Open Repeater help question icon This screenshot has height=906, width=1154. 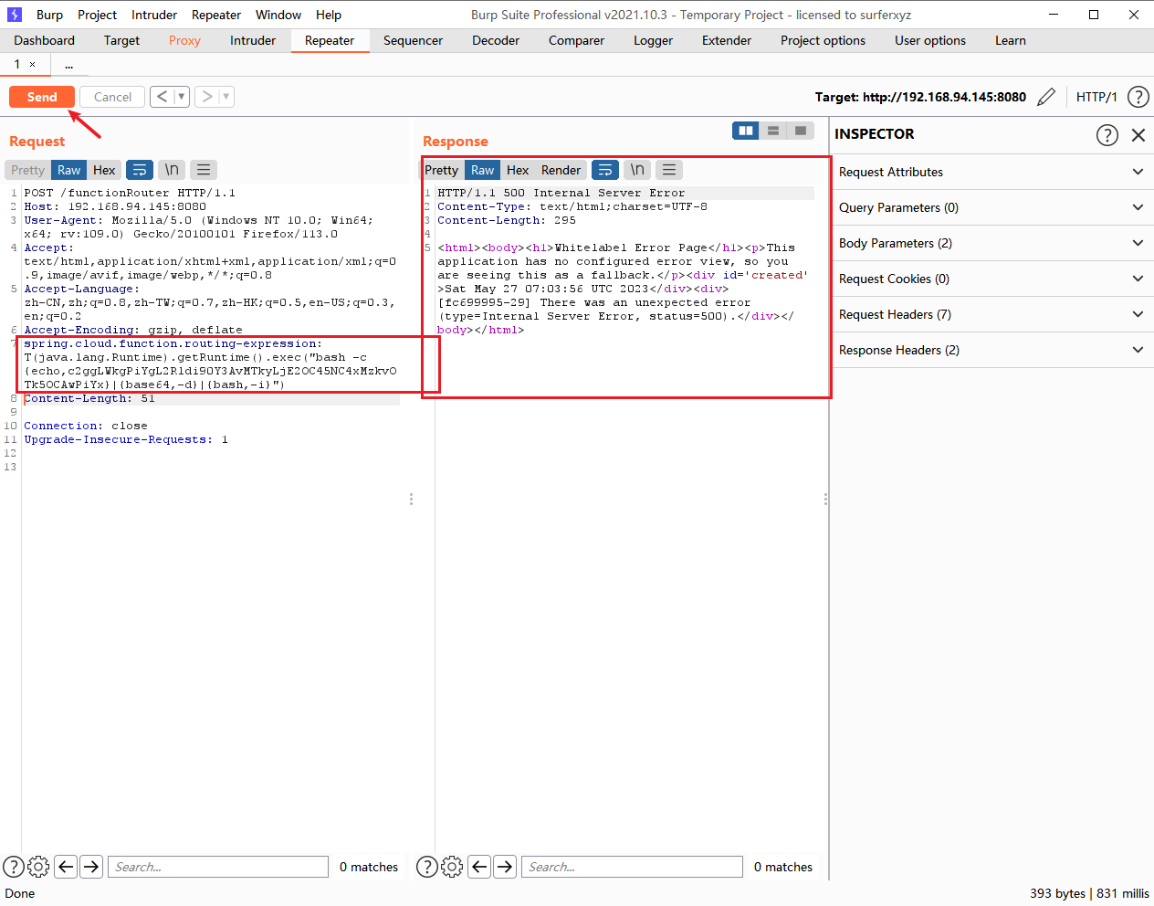click(x=1138, y=97)
